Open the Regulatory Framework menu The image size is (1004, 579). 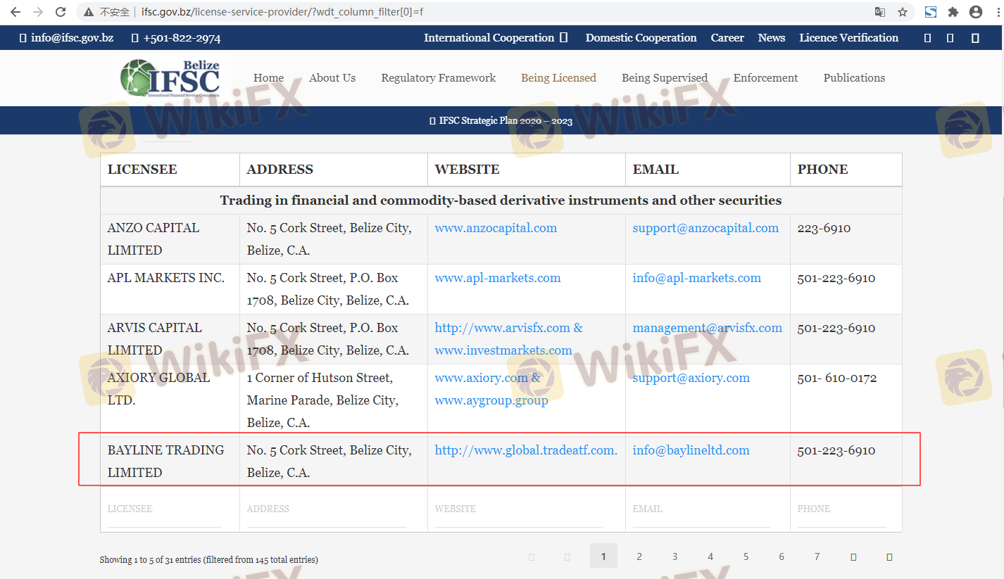pos(439,78)
